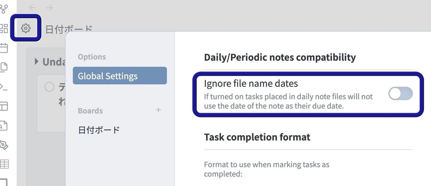Add a new board with plus icon

coord(158,110)
